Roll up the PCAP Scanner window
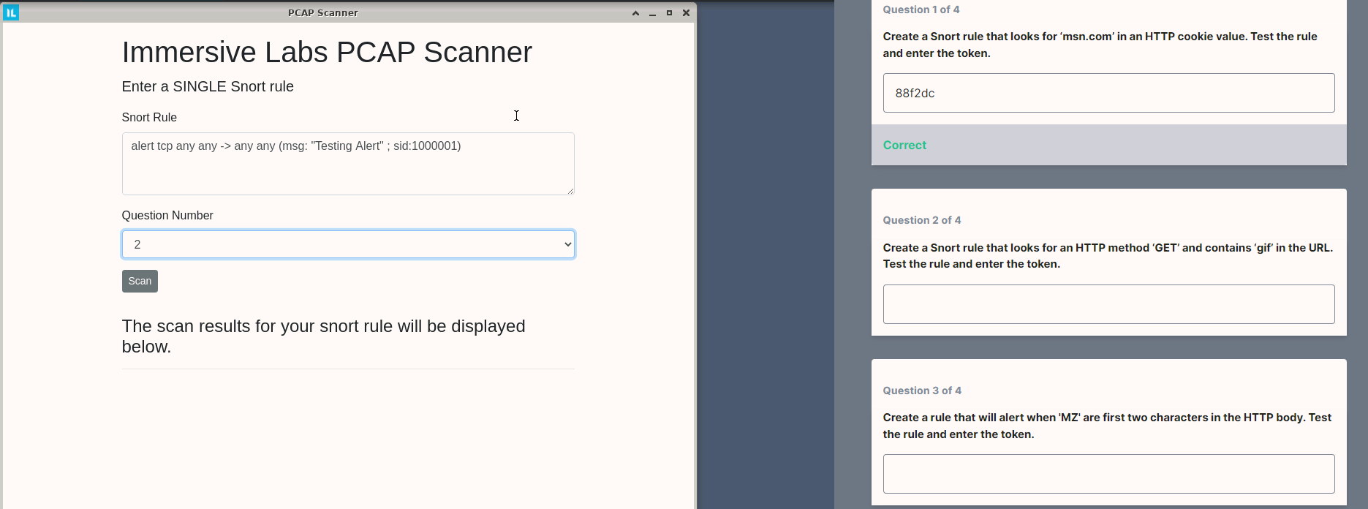The image size is (1368, 509). point(635,13)
